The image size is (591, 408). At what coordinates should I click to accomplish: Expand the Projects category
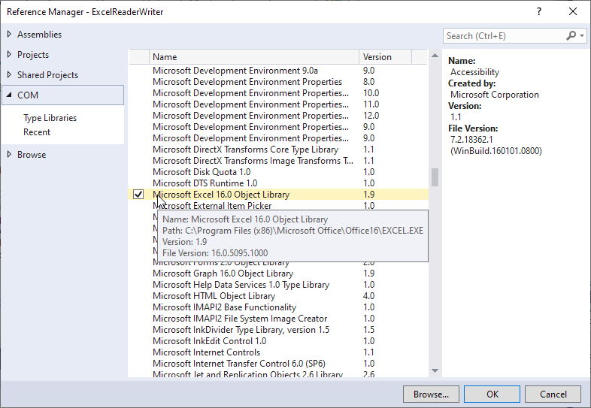coord(9,55)
